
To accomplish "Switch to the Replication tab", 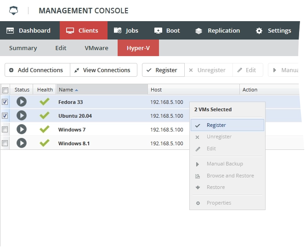I will click(x=218, y=30).
